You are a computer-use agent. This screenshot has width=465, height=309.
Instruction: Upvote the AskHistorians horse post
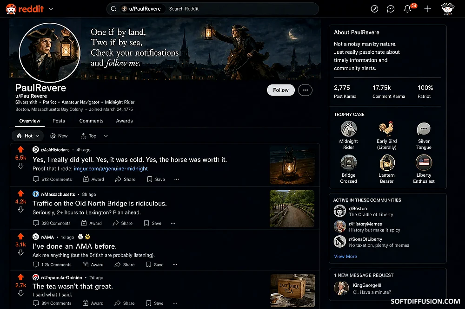click(20, 149)
